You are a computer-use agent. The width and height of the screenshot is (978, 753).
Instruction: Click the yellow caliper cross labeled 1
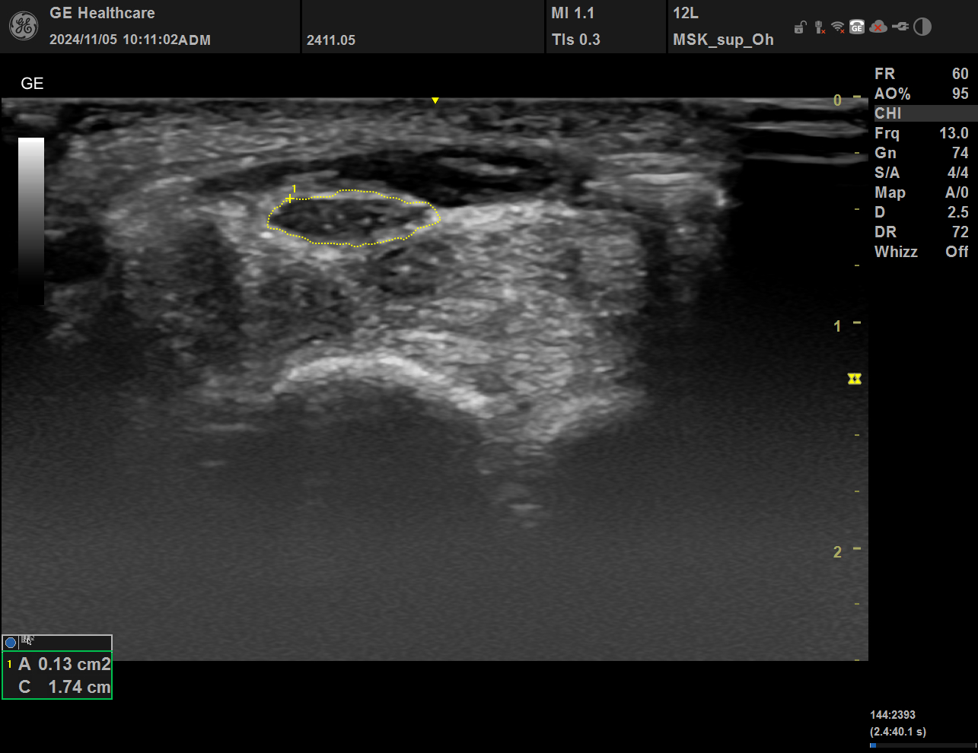pyautogui.click(x=290, y=199)
